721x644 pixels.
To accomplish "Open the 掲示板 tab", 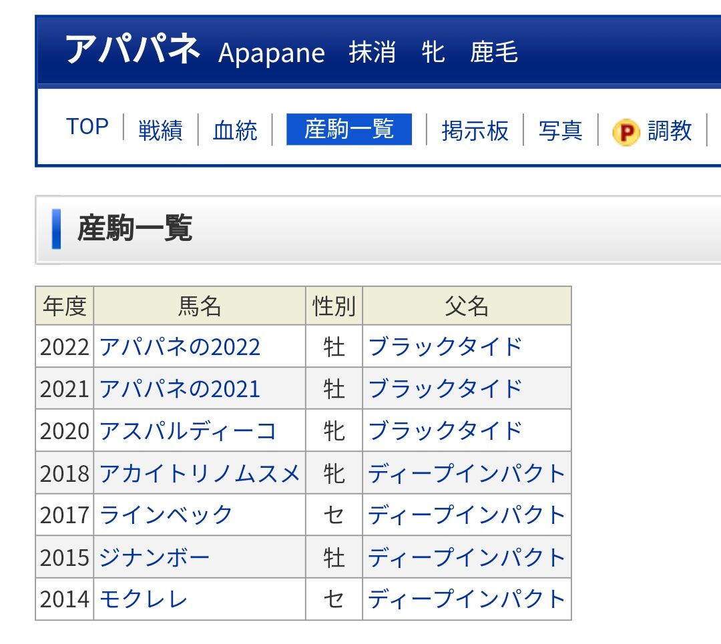I will (x=475, y=131).
